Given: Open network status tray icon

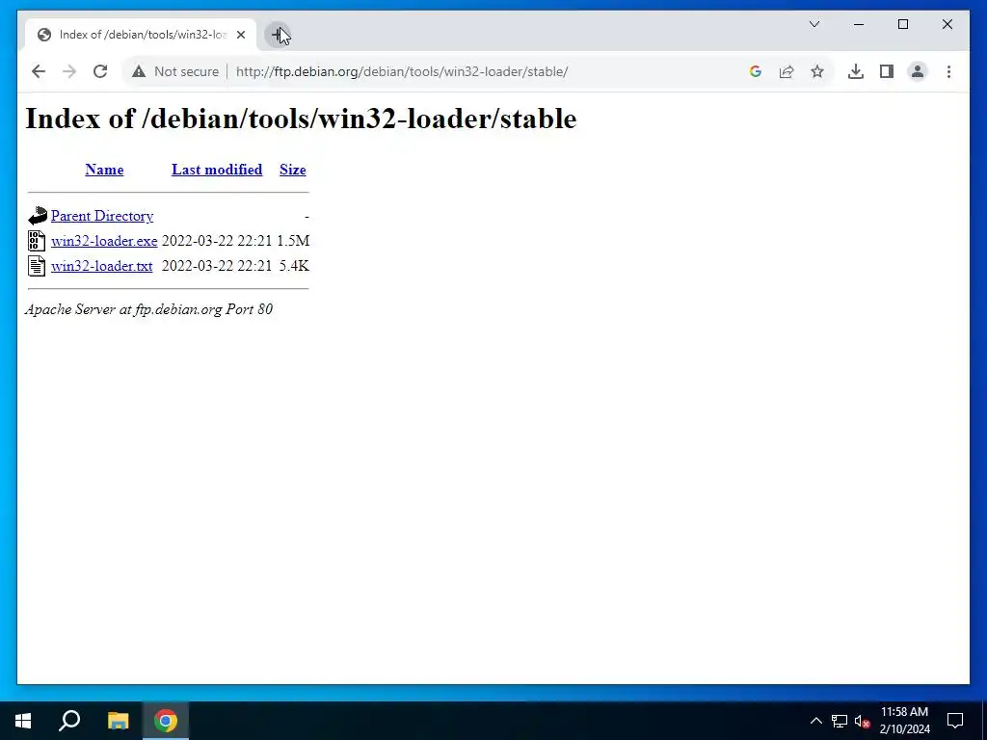Looking at the screenshot, I should (840, 721).
